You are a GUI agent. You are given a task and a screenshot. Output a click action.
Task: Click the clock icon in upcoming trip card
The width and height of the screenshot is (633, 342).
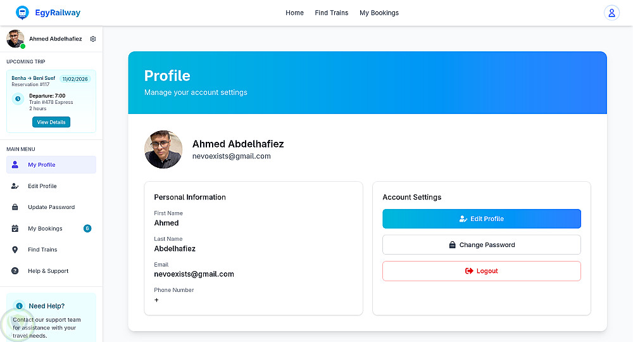click(x=18, y=99)
